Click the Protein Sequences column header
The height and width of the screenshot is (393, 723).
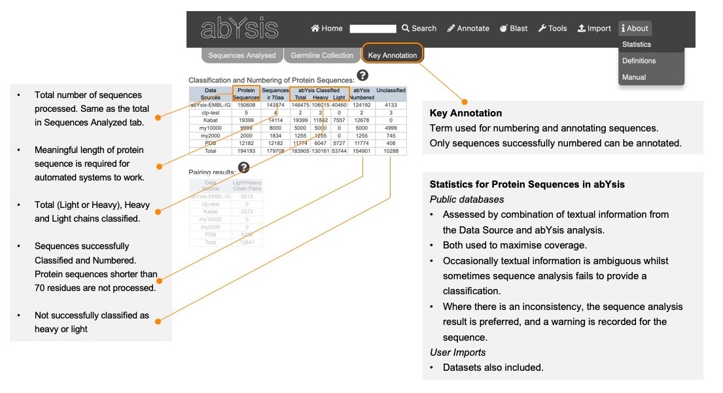click(246, 94)
